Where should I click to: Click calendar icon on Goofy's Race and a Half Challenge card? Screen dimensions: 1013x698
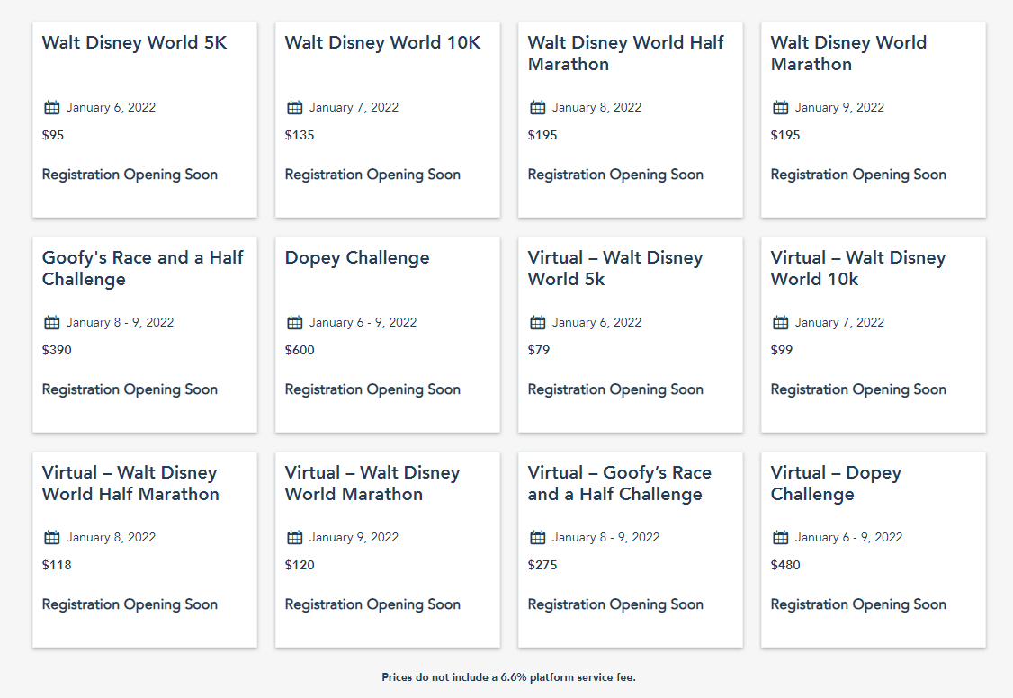pos(52,323)
